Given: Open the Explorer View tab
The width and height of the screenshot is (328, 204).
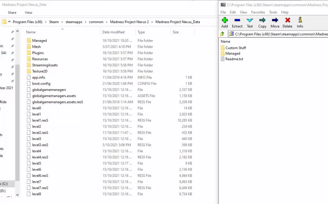Looking at the screenshot, I should pos(29,12).
